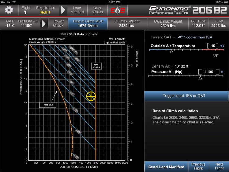
Task: Open the TOW 2403 lbs tab
Action: (219, 24)
